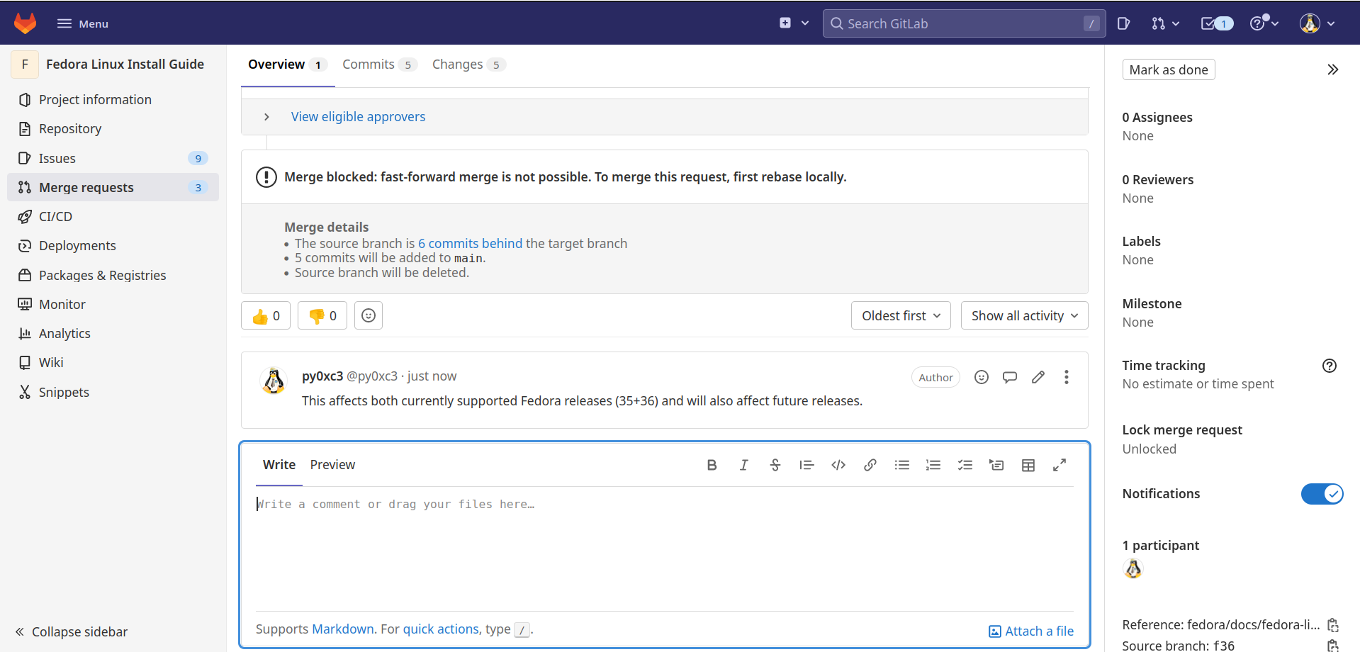
Task: Switch to the Overview tab
Action: point(287,64)
